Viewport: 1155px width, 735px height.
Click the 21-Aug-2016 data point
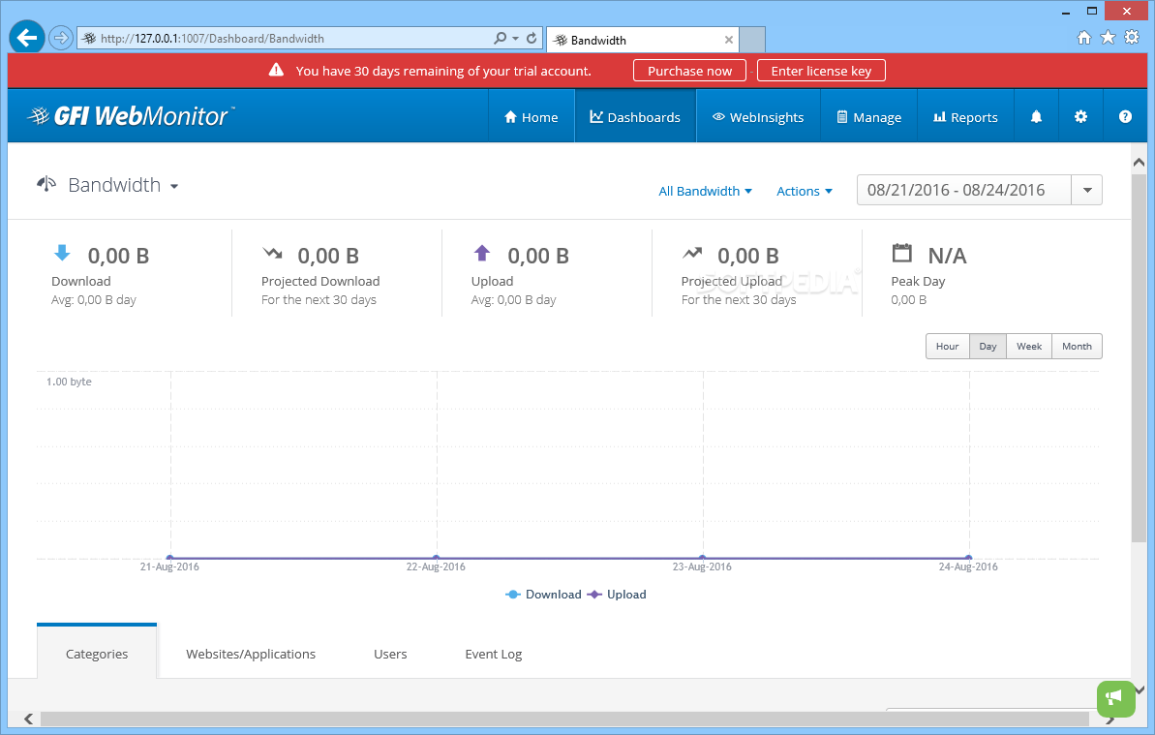(170, 558)
